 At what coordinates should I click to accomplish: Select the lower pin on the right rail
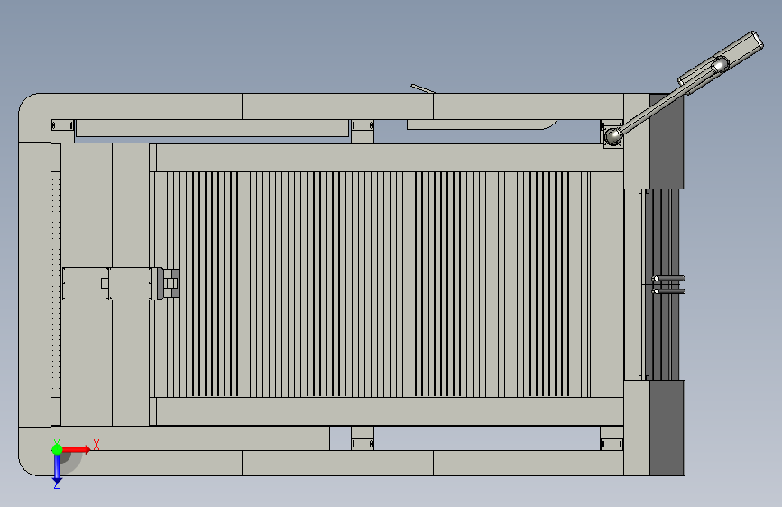[x=668, y=290]
